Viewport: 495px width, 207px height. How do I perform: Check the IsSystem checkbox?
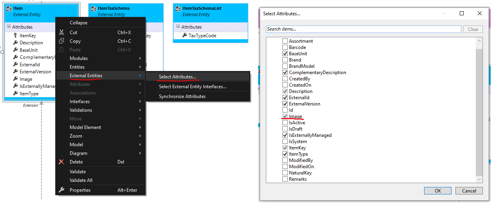(285, 142)
